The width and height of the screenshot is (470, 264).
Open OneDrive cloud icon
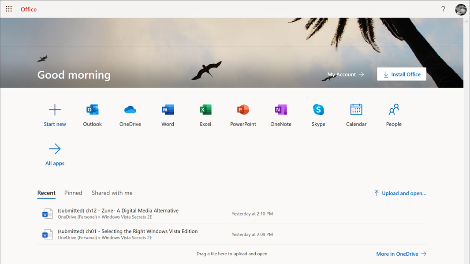[x=130, y=110]
